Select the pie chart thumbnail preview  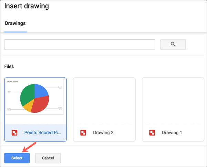click(34, 97)
